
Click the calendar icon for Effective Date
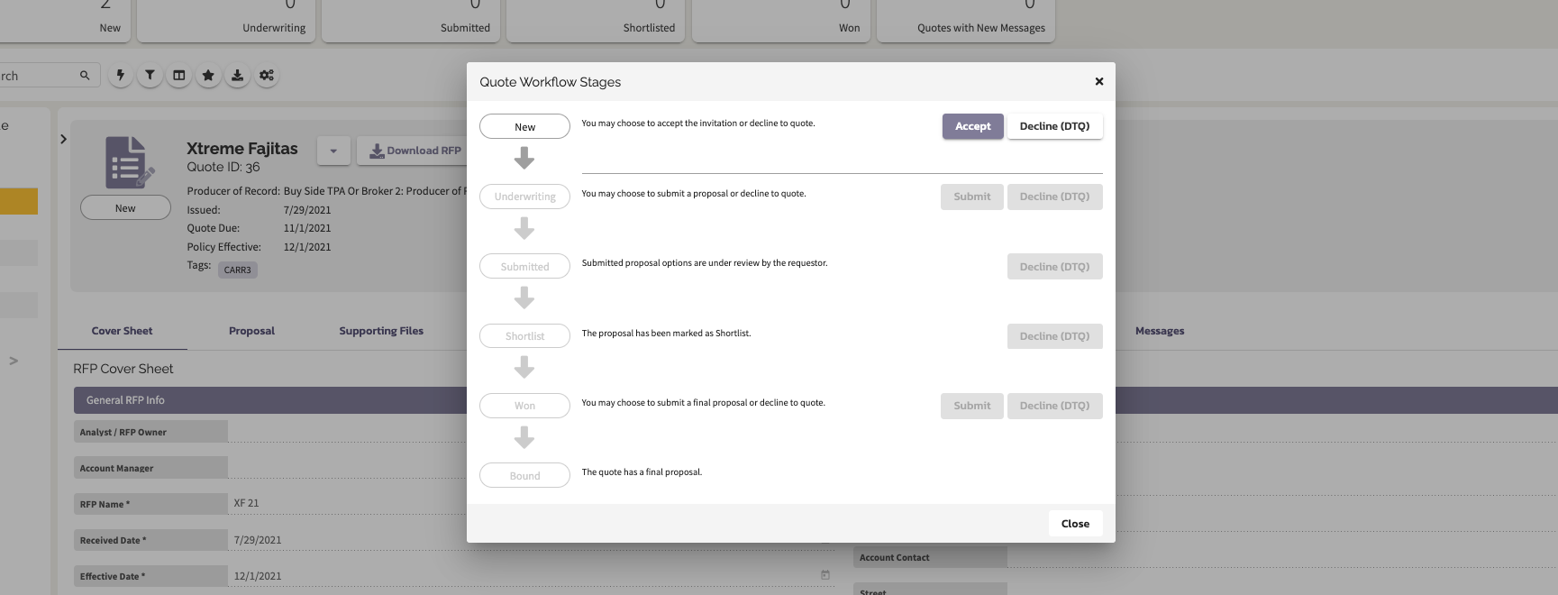click(825, 575)
